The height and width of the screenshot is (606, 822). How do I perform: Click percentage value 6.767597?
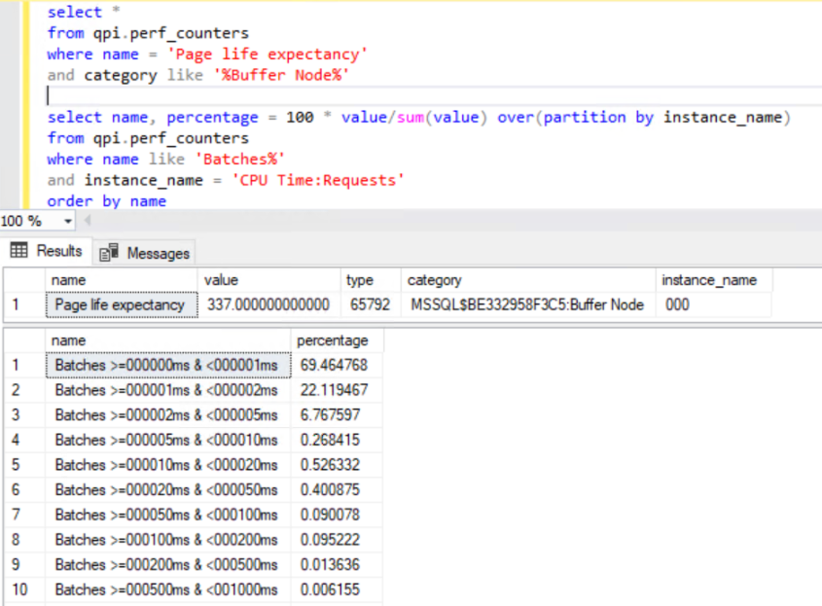[x=337, y=414]
